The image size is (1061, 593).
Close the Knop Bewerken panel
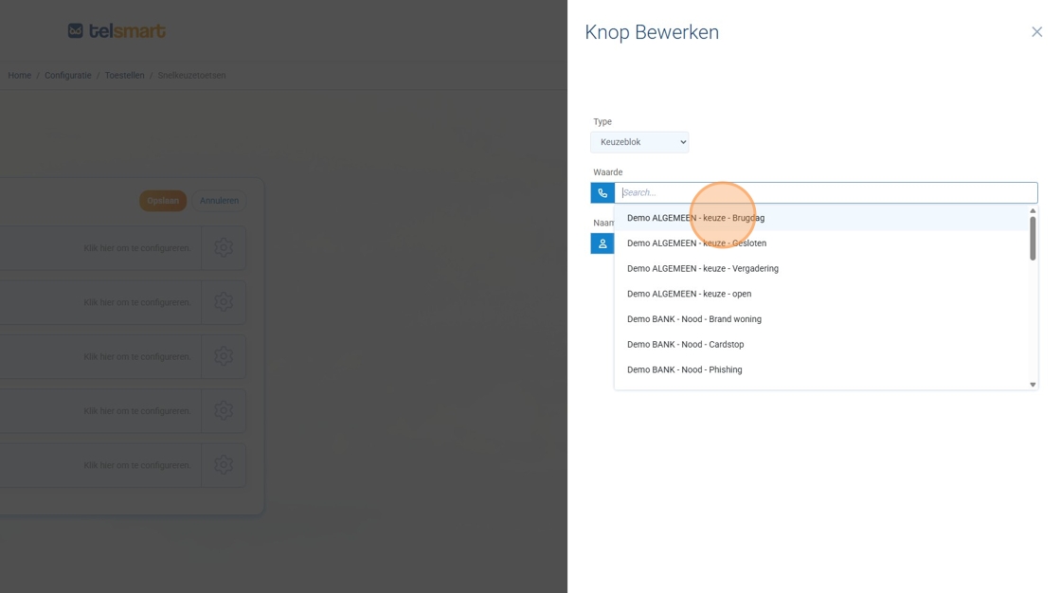tap(1036, 32)
